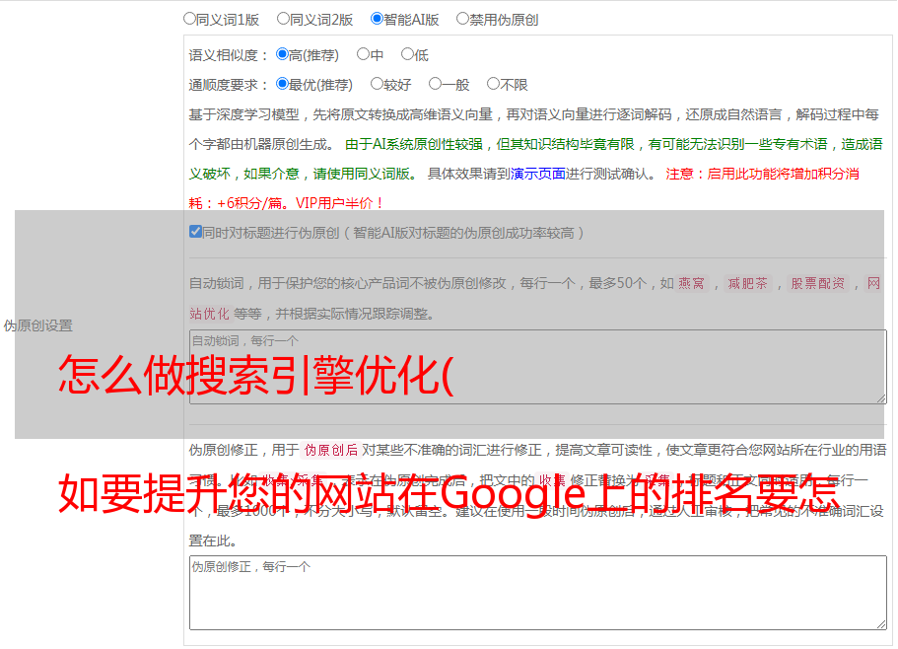The width and height of the screenshot is (898, 649).
Task: Select the 同义词2版 radio option
Action: pyautogui.click(x=283, y=19)
